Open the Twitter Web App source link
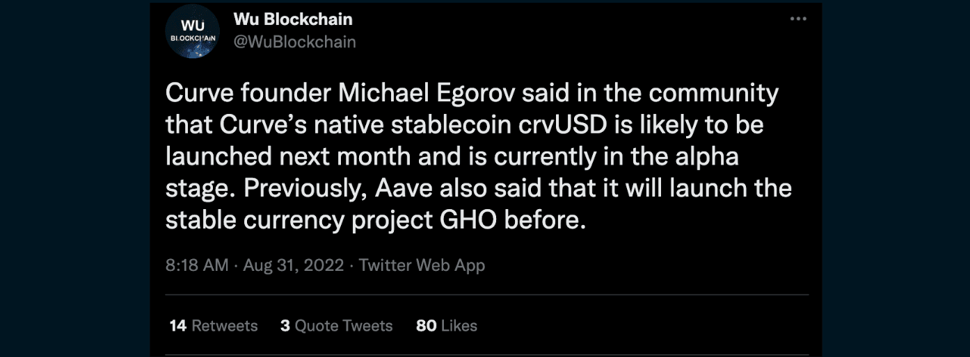The width and height of the screenshot is (970, 357). click(422, 265)
